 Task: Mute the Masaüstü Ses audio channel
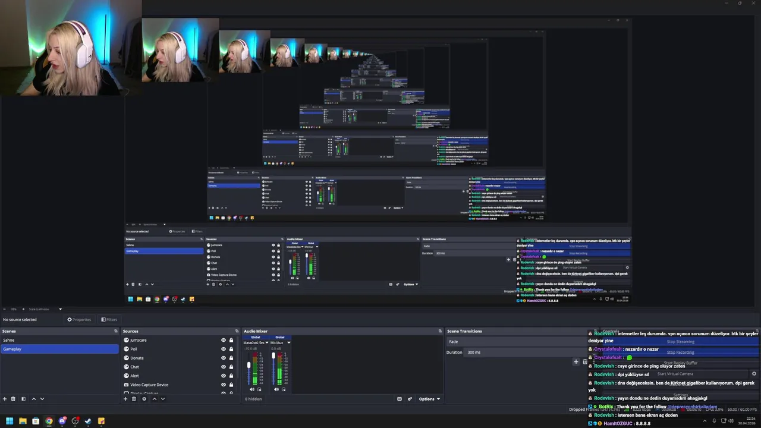point(251,389)
